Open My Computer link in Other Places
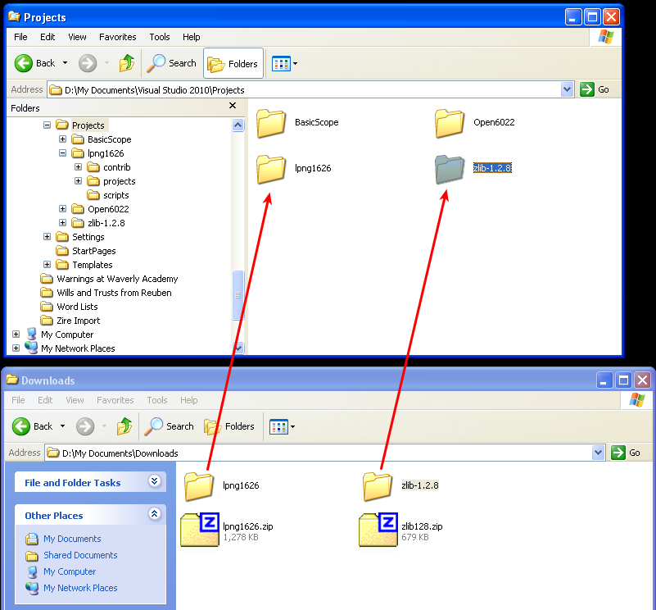This screenshot has height=610, width=656. 70,571
